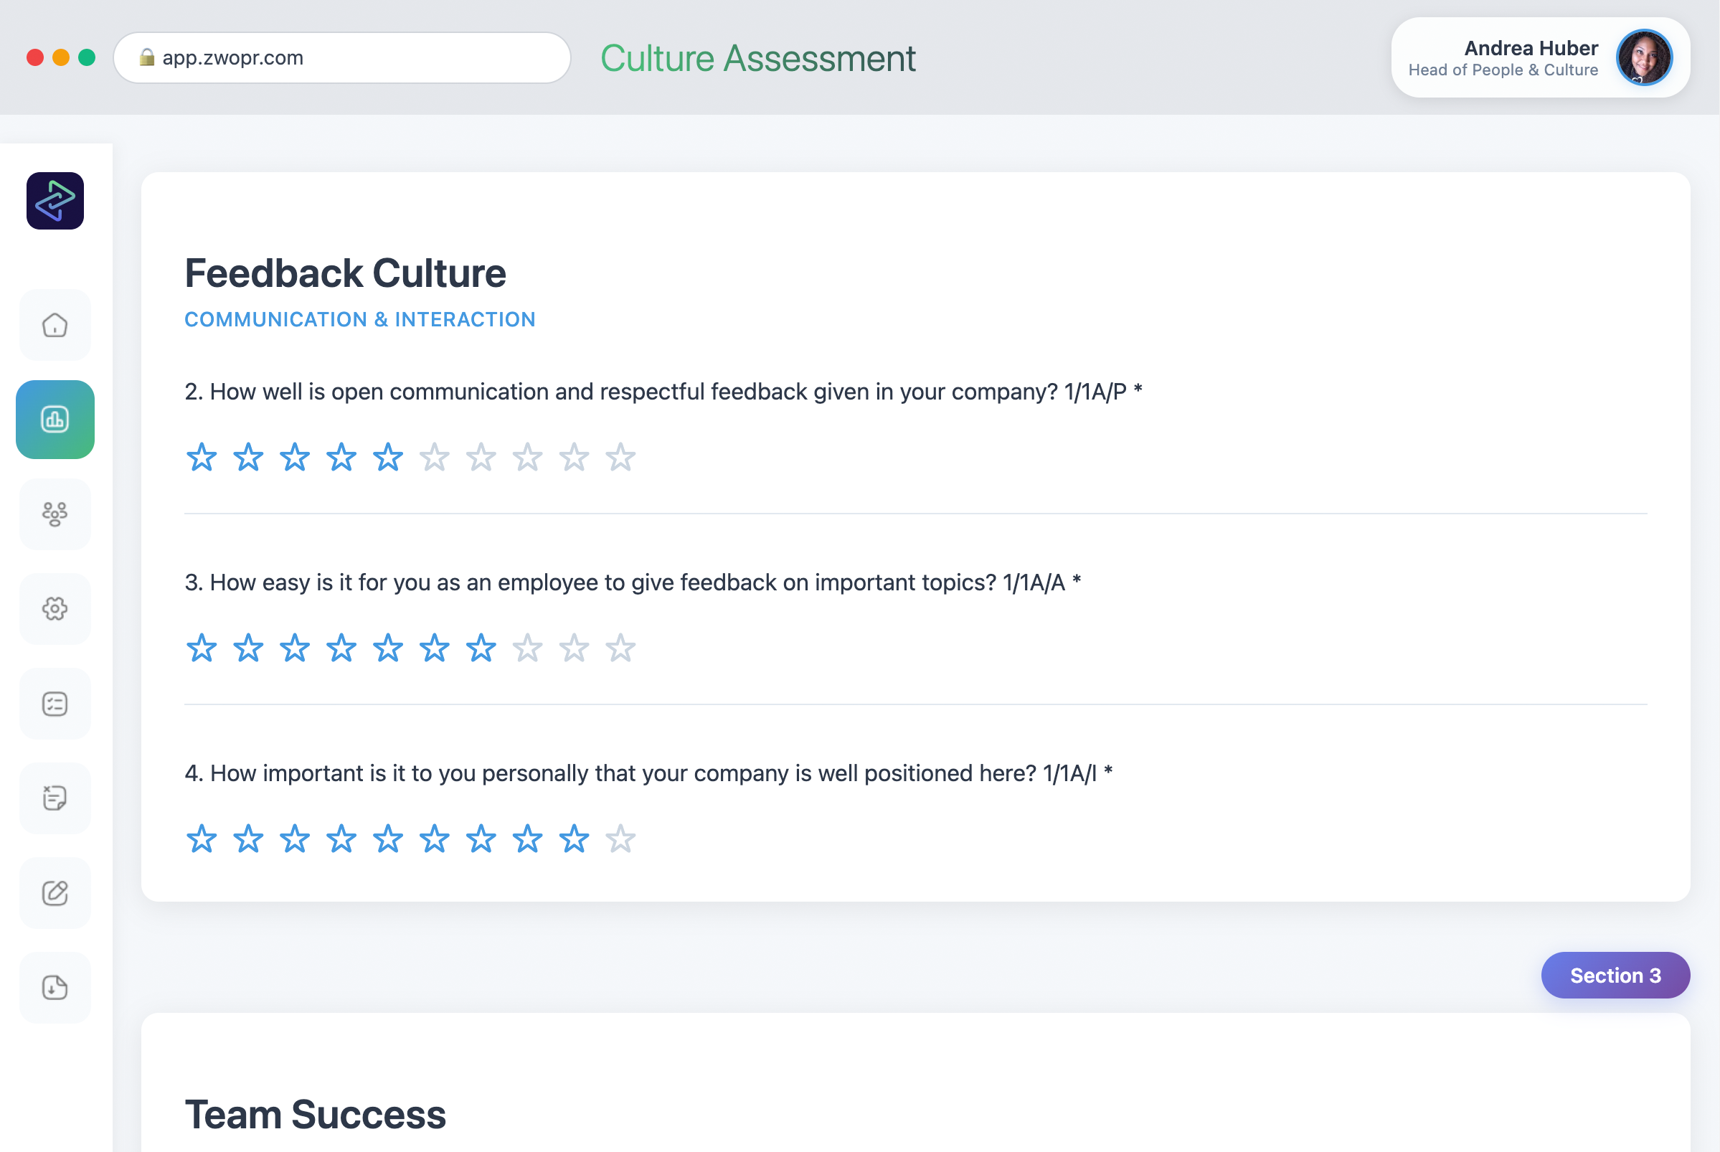The image size is (1720, 1152).
Task: Click the Zwopr app logo
Action: pyautogui.click(x=55, y=201)
